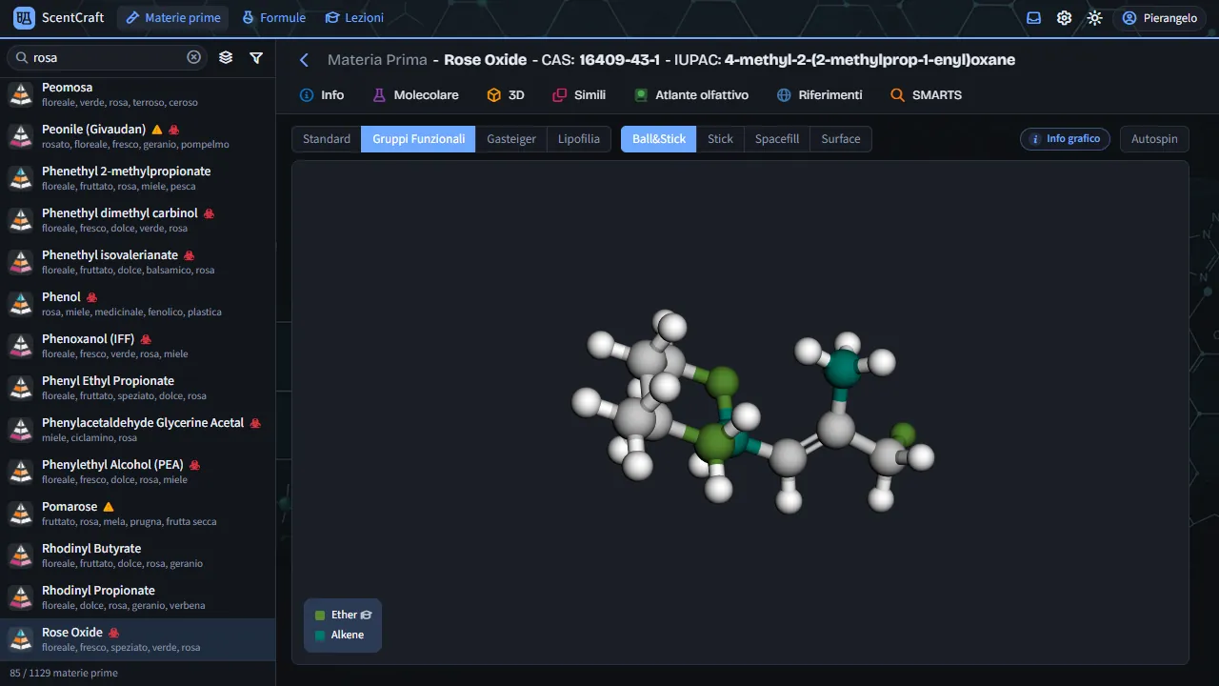Open the filter funnel icon
Viewport: 1219px width, 686px height.
[x=256, y=57]
